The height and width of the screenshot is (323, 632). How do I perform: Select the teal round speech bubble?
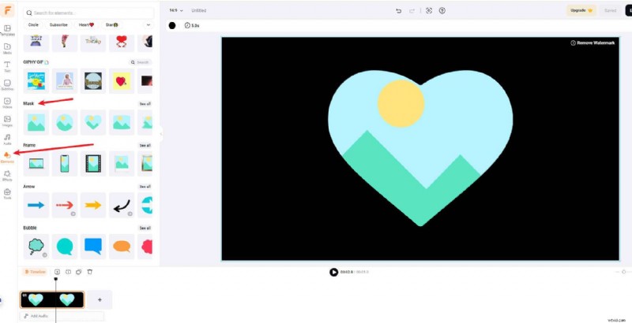(65, 247)
